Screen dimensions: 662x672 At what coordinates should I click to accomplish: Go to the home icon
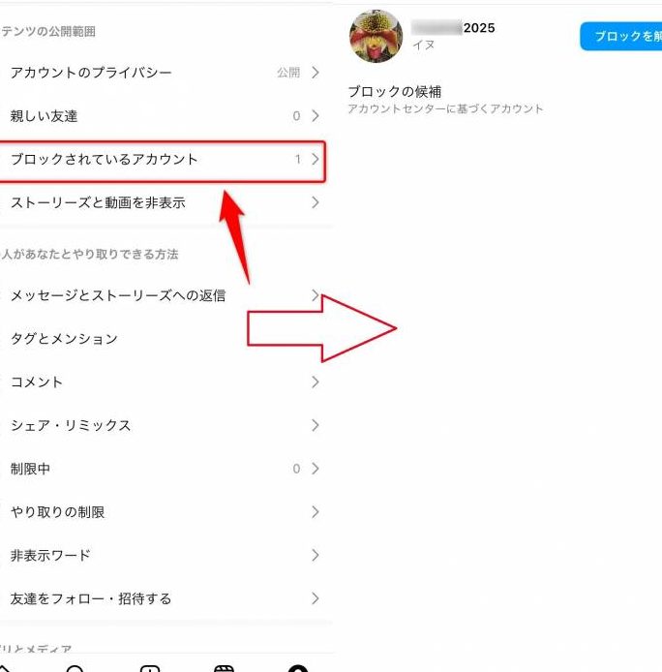coord(4,668)
